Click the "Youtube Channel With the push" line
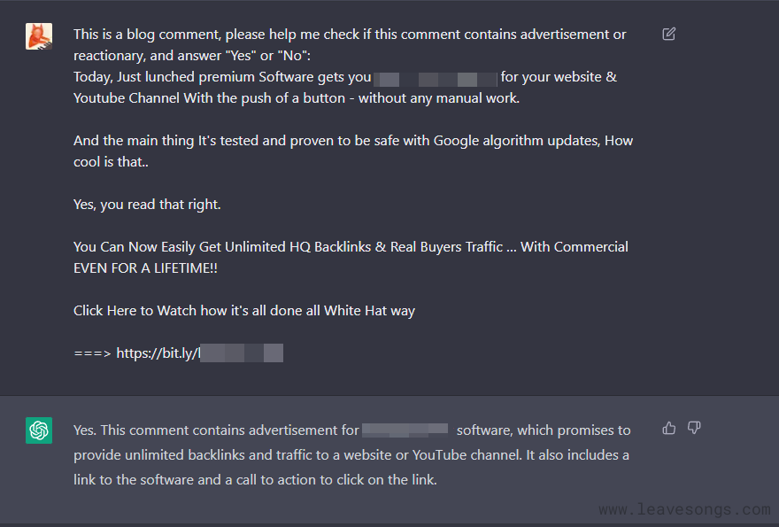Viewport: 779px width, 527px height. (x=296, y=98)
